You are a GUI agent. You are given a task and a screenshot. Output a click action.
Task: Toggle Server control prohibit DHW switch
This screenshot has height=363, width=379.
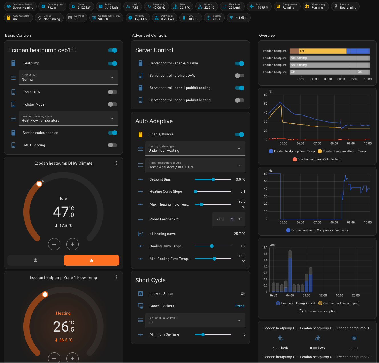pos(239,76)
